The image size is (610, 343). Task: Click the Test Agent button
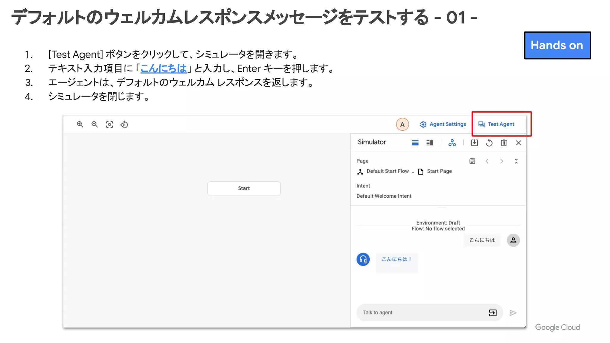point(496,124)
